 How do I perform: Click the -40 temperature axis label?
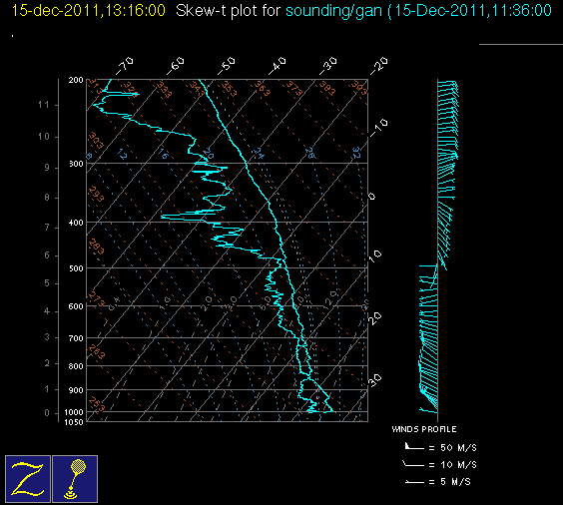(278, 65)
